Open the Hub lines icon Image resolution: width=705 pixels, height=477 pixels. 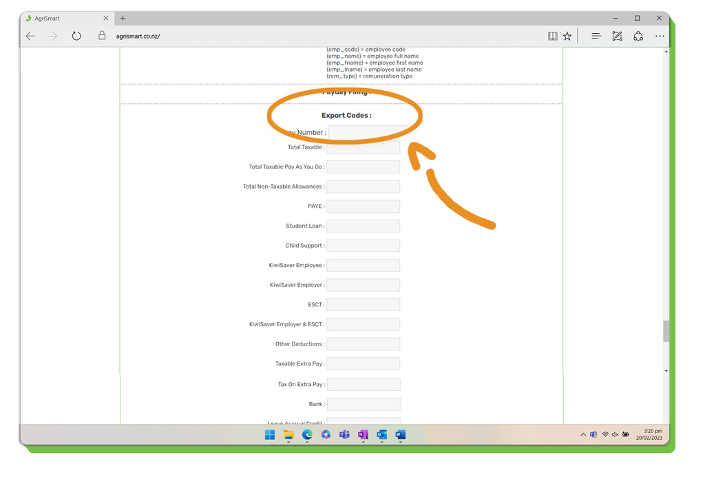coord(596,36)
